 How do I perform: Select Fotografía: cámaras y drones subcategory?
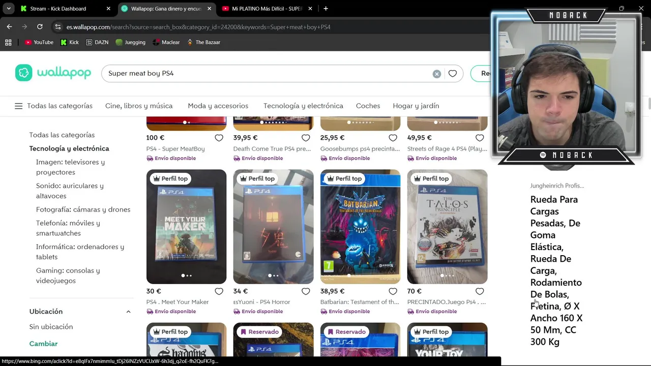click(x=83, y=209)
